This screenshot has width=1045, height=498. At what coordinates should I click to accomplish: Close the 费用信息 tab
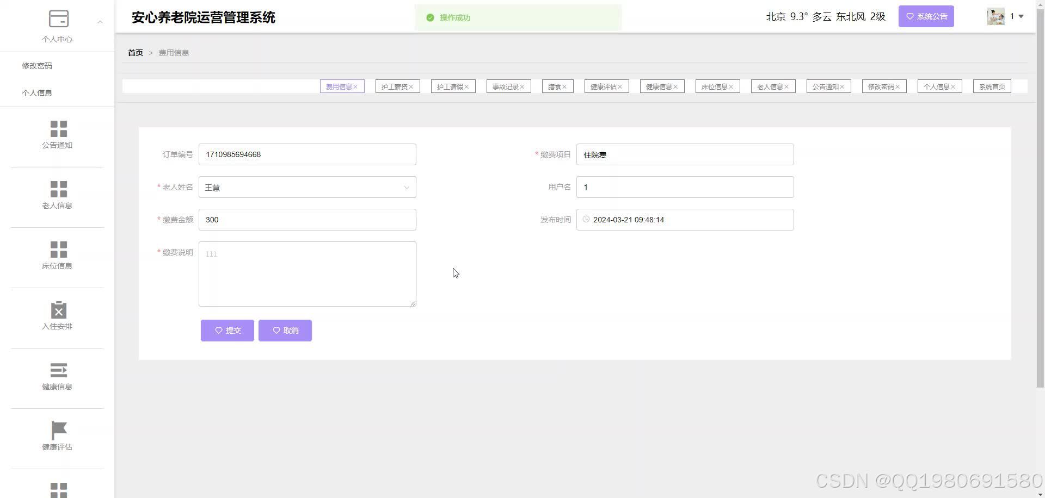pos(355,87)
